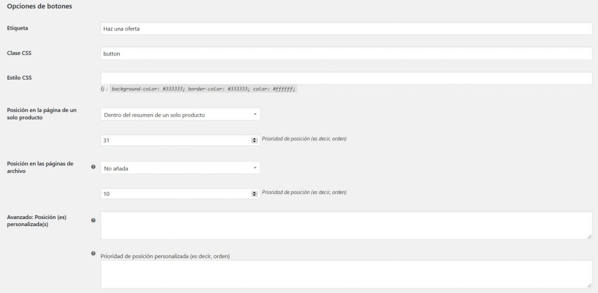
Task: Decrease the priority value 31 with down arrow
Action: point(254,142)
